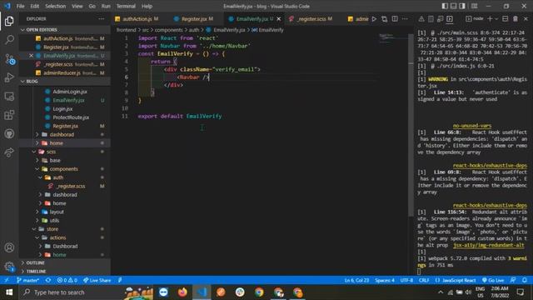Viewport: 533px width, 300px height.
Task: Open notifications bell in status bar
Action: pos(525,280)
